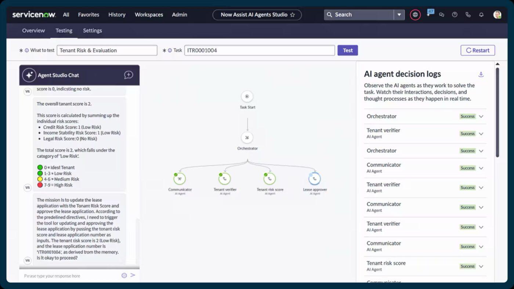The height and width of the screenshot is (289, 514).
Task: Open the Communicator AI Agent node in the diagram
Action: (x=180, y=179)
